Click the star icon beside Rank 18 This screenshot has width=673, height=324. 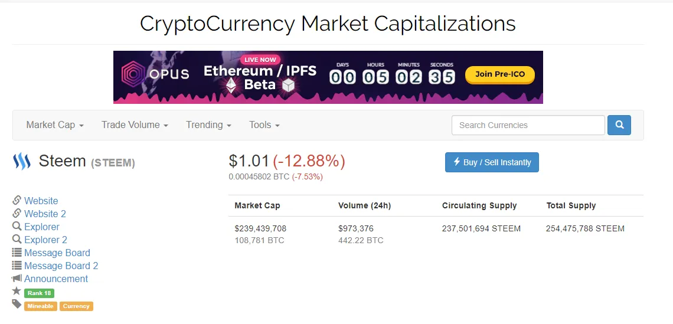tap(17, 291)
